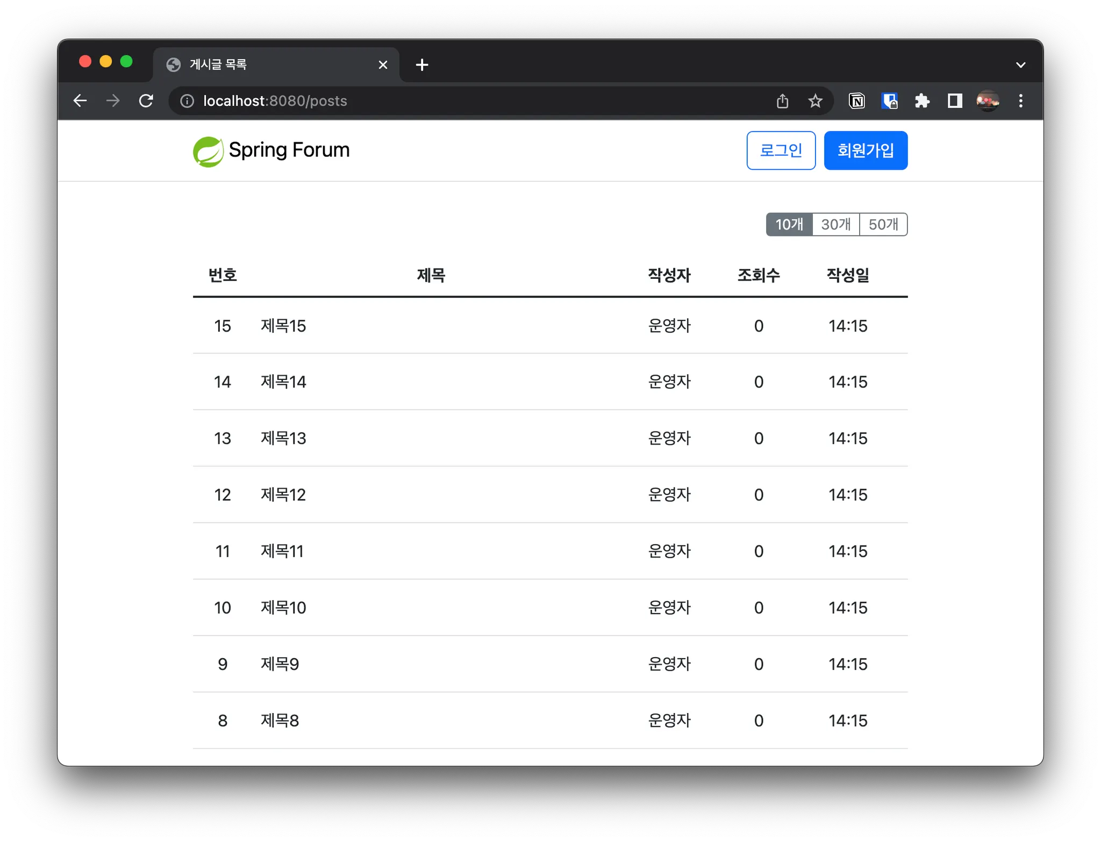Open the Bitwarden shield extension
This screenshot has width=1101, height=842.
[889, 101]
